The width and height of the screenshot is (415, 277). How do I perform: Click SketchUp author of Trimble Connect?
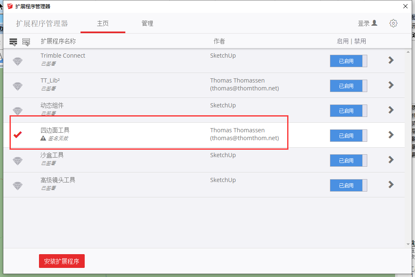pos(223,56)
